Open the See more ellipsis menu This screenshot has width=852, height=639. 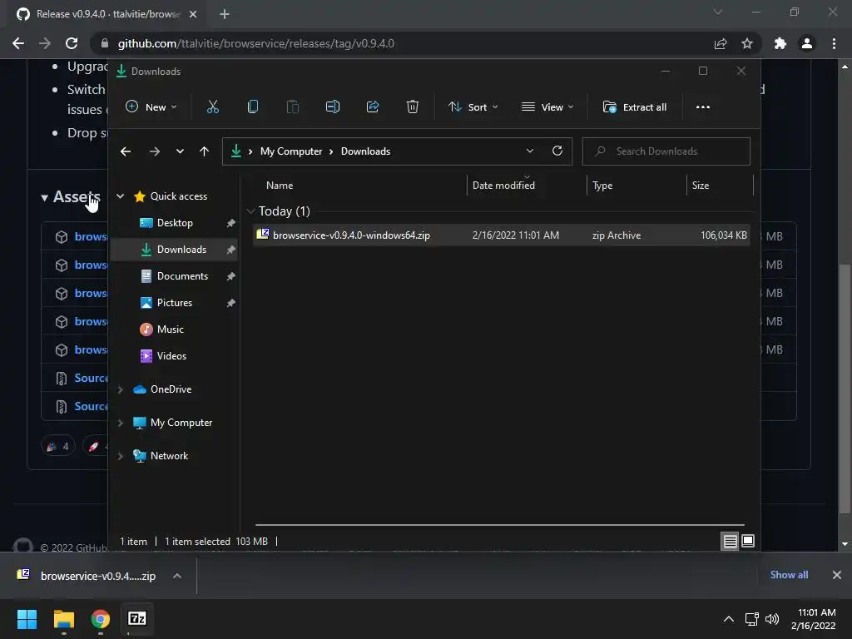[702, 107]
